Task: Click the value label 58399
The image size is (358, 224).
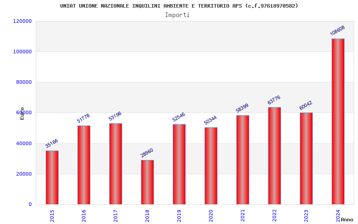Action: click(x=242, y=108)
